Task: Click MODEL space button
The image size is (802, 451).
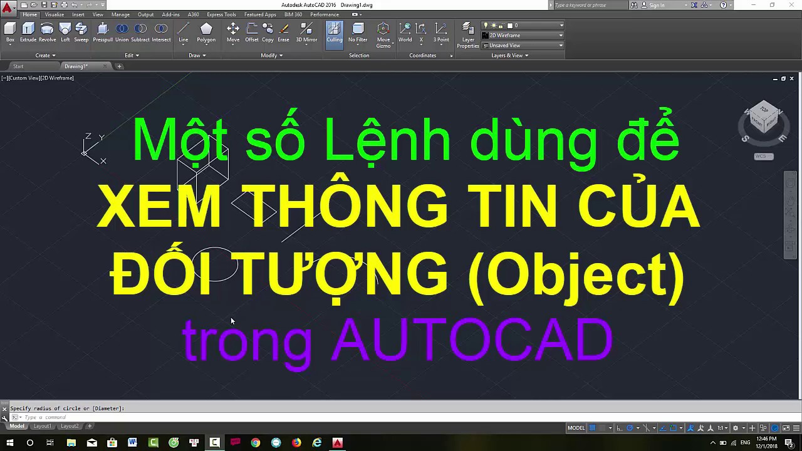Action: tap(576, 428)
